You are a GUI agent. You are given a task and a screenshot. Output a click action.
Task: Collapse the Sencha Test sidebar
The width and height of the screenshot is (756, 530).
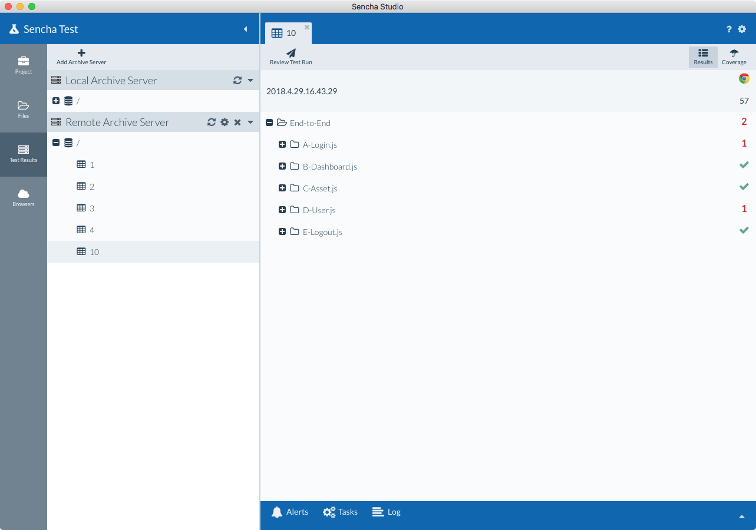pyautogui.click(x=246, y=28)
